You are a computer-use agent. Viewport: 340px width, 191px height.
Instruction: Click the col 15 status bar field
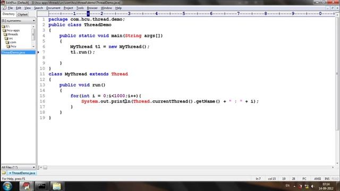[x=271, y=179]
